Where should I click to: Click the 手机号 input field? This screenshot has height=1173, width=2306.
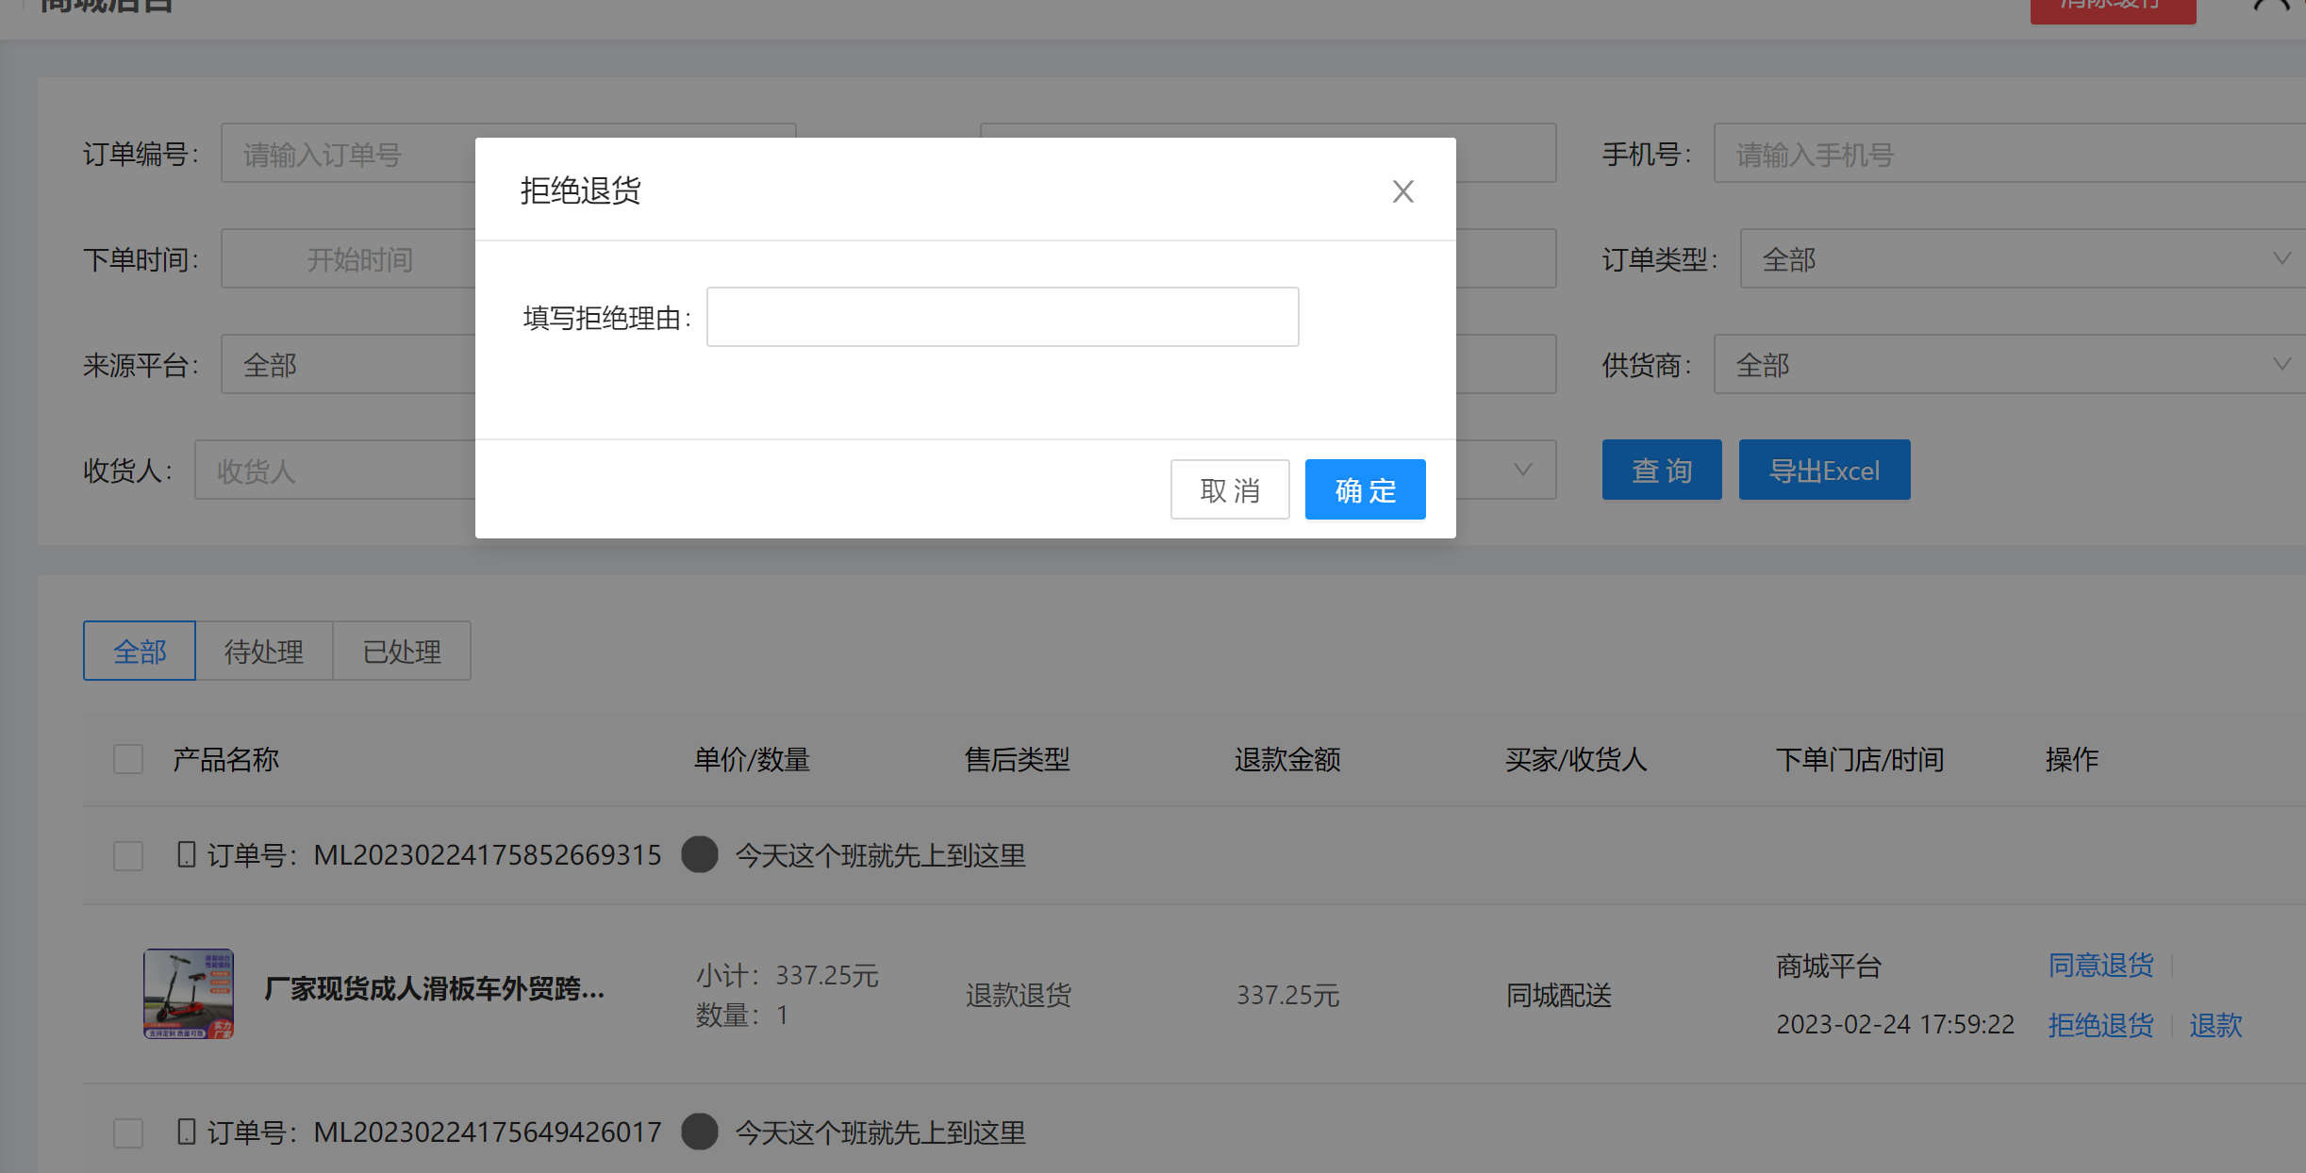click(2009, 154)
